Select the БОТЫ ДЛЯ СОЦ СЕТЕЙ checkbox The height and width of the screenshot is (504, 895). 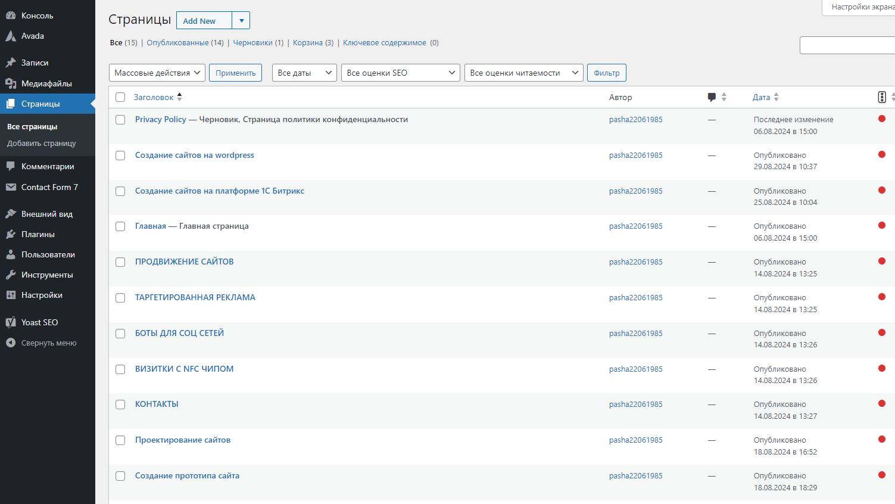(120, 334)
